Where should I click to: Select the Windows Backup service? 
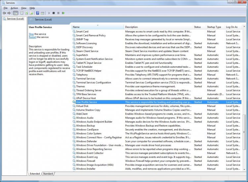tap(157, 126)
